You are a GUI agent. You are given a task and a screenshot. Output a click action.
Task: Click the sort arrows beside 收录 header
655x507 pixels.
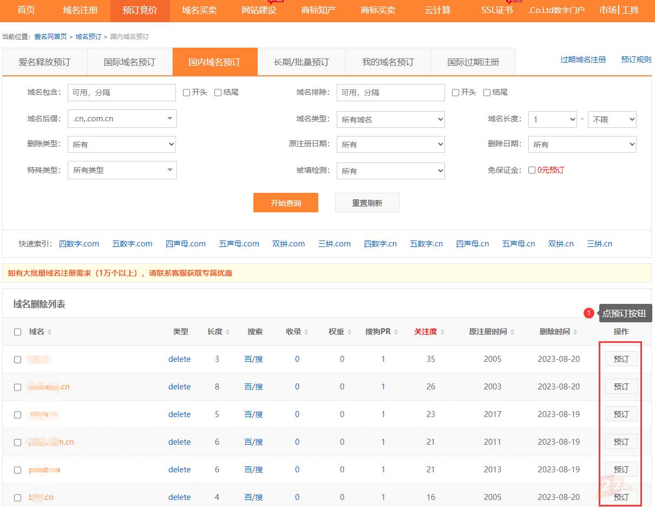tap(306, 332)
